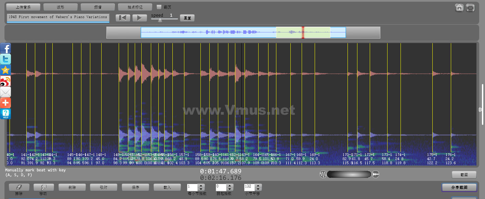Decrease the 弱起拍数 stepper value
The image size is (485, 199).
[x=230, y=189]
